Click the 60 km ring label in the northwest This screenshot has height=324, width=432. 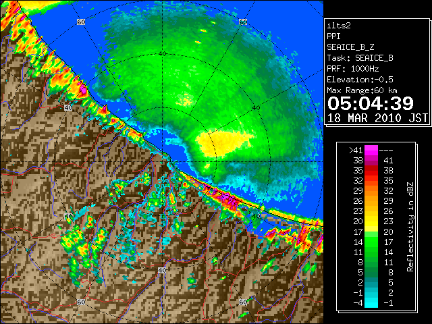[81, 22]
